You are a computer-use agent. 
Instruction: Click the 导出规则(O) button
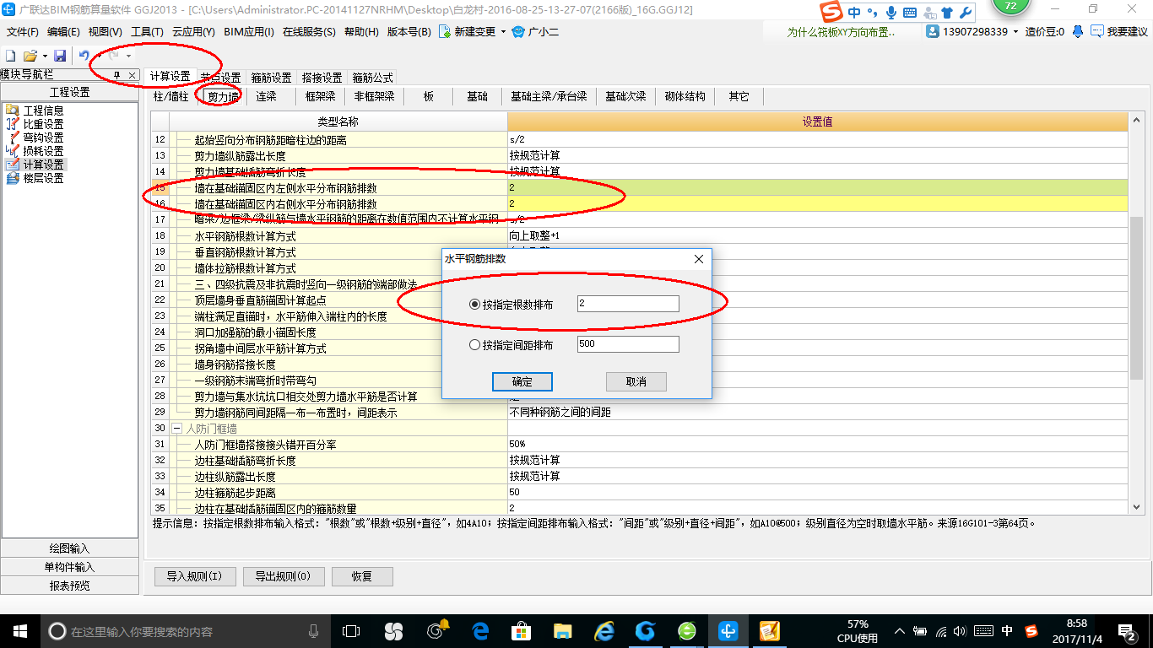coord(283,576)
